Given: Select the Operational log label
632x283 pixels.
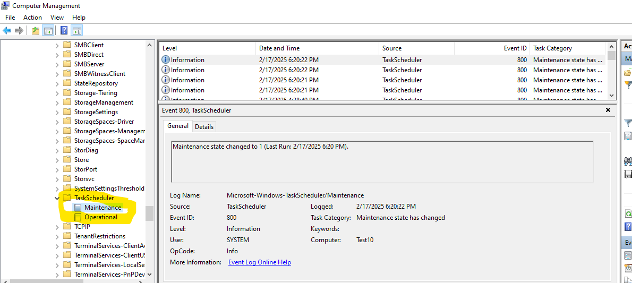Looking at the screenshot, I should click(x=101, y=217).
